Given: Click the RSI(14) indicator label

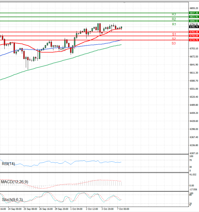Looking at the screenshot, I should point(9,163).
